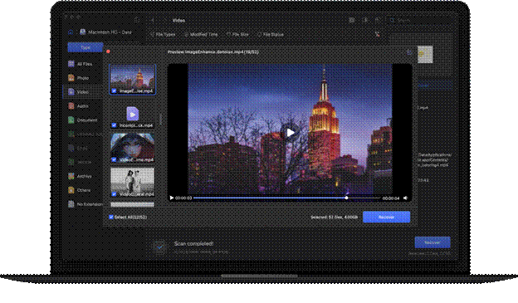518x303 pixels.
Task: Click the grid view icon in the top toolbar
Action: coord(352,20)
